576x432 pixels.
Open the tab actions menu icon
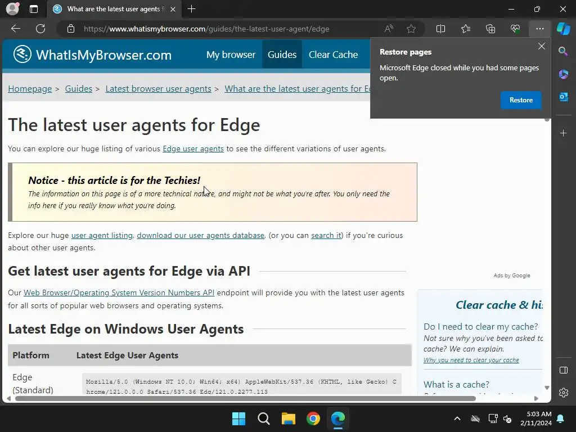(x=34, y=9)
